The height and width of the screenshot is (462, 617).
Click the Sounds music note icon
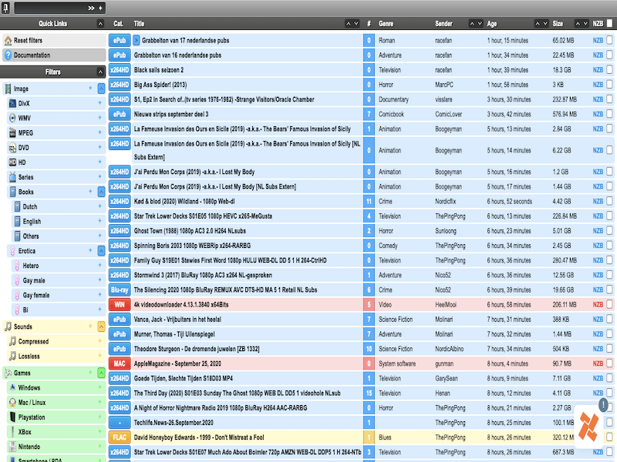pyautogui.click(x=7, y=326)
